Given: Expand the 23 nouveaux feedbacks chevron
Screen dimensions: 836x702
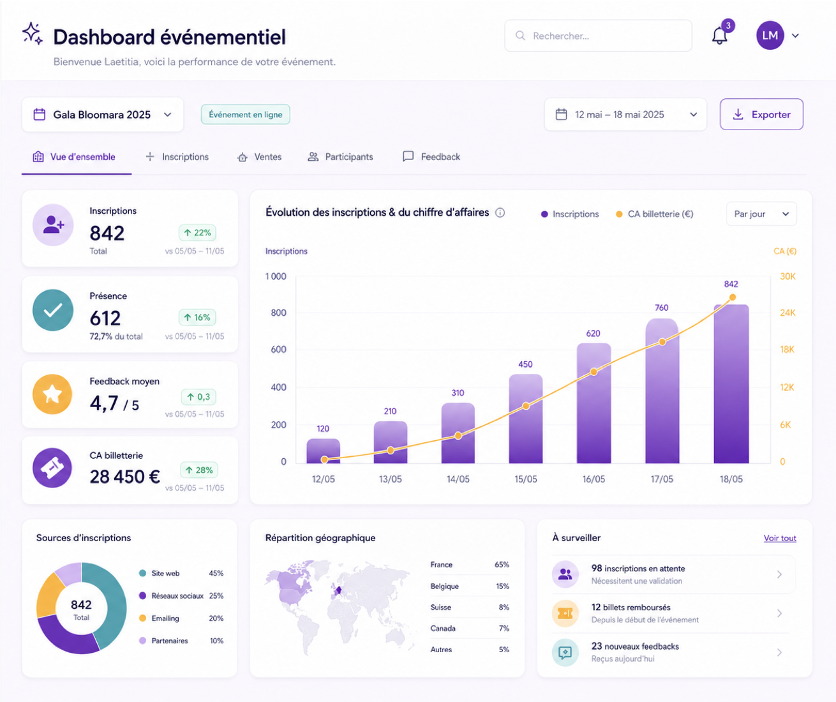Looking at the screenshot, I should click(779, 652).
